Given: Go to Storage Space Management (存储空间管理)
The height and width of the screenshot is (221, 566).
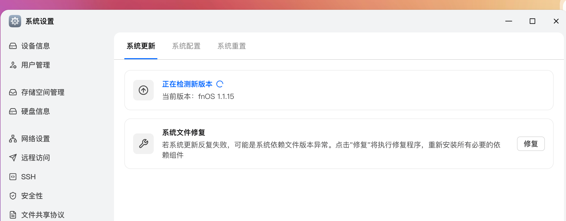Looking at the screenshot, I should [x=43, y=92].
